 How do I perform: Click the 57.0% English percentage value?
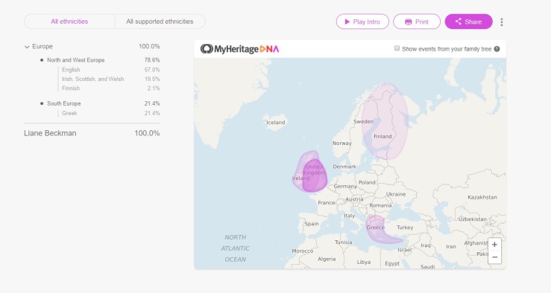pyautogui.click(x=152, y=70)
